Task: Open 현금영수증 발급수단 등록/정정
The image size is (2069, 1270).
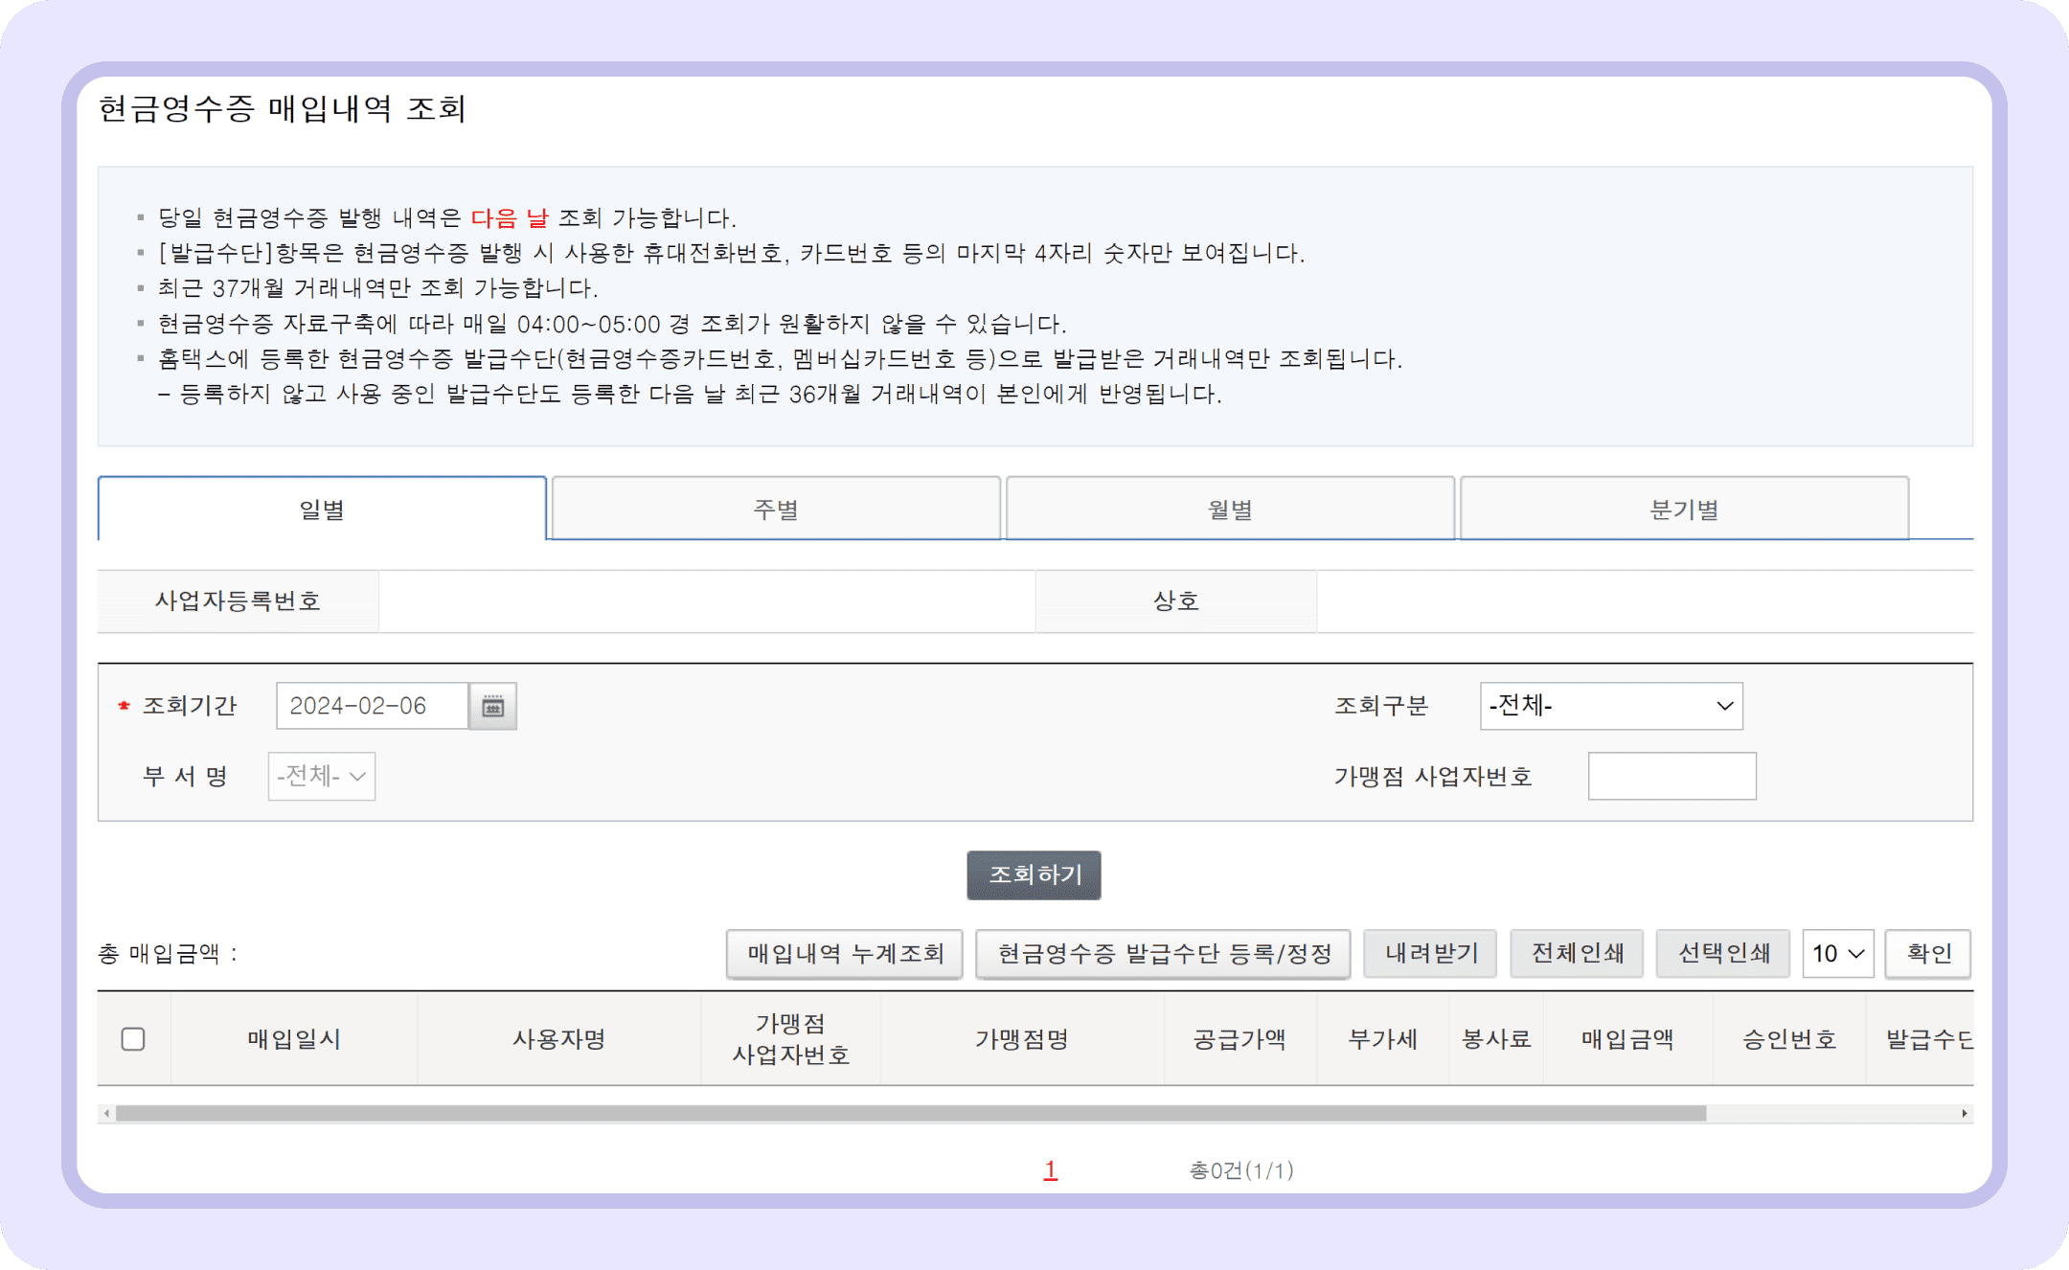Action: [x=1162, y=954]
